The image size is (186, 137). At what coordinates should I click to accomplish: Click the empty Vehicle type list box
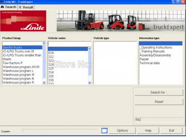[x=115, y=63]
